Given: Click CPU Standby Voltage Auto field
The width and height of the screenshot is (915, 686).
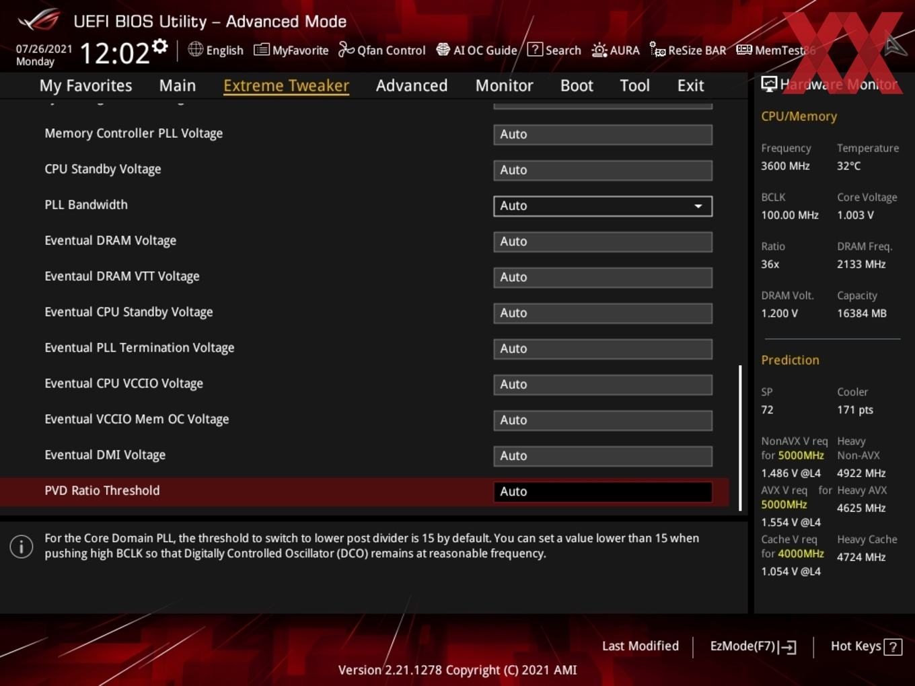Looking at the screenshot, I should point(603,170).
